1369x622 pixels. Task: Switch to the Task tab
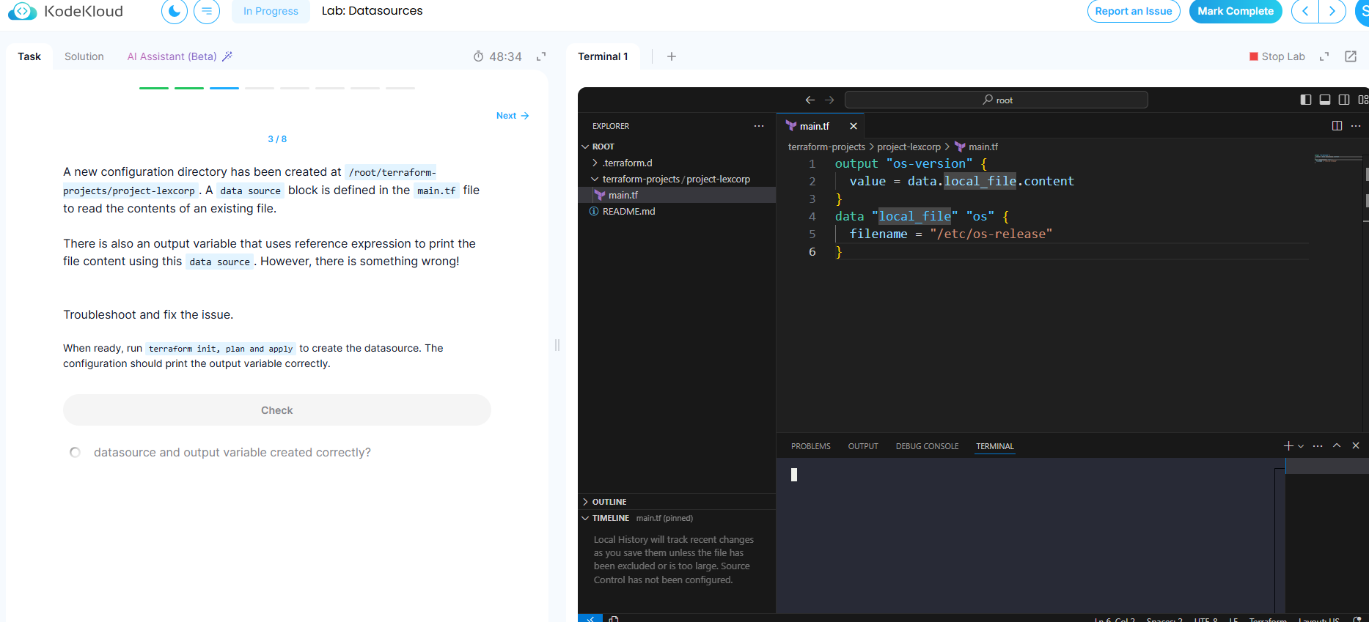coord(29,56)
